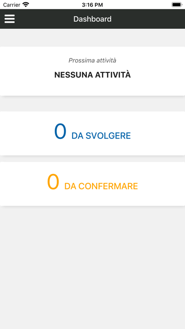Tap the orange zero counter
This screenshot has width=185, height=329.
coord(53,182)
